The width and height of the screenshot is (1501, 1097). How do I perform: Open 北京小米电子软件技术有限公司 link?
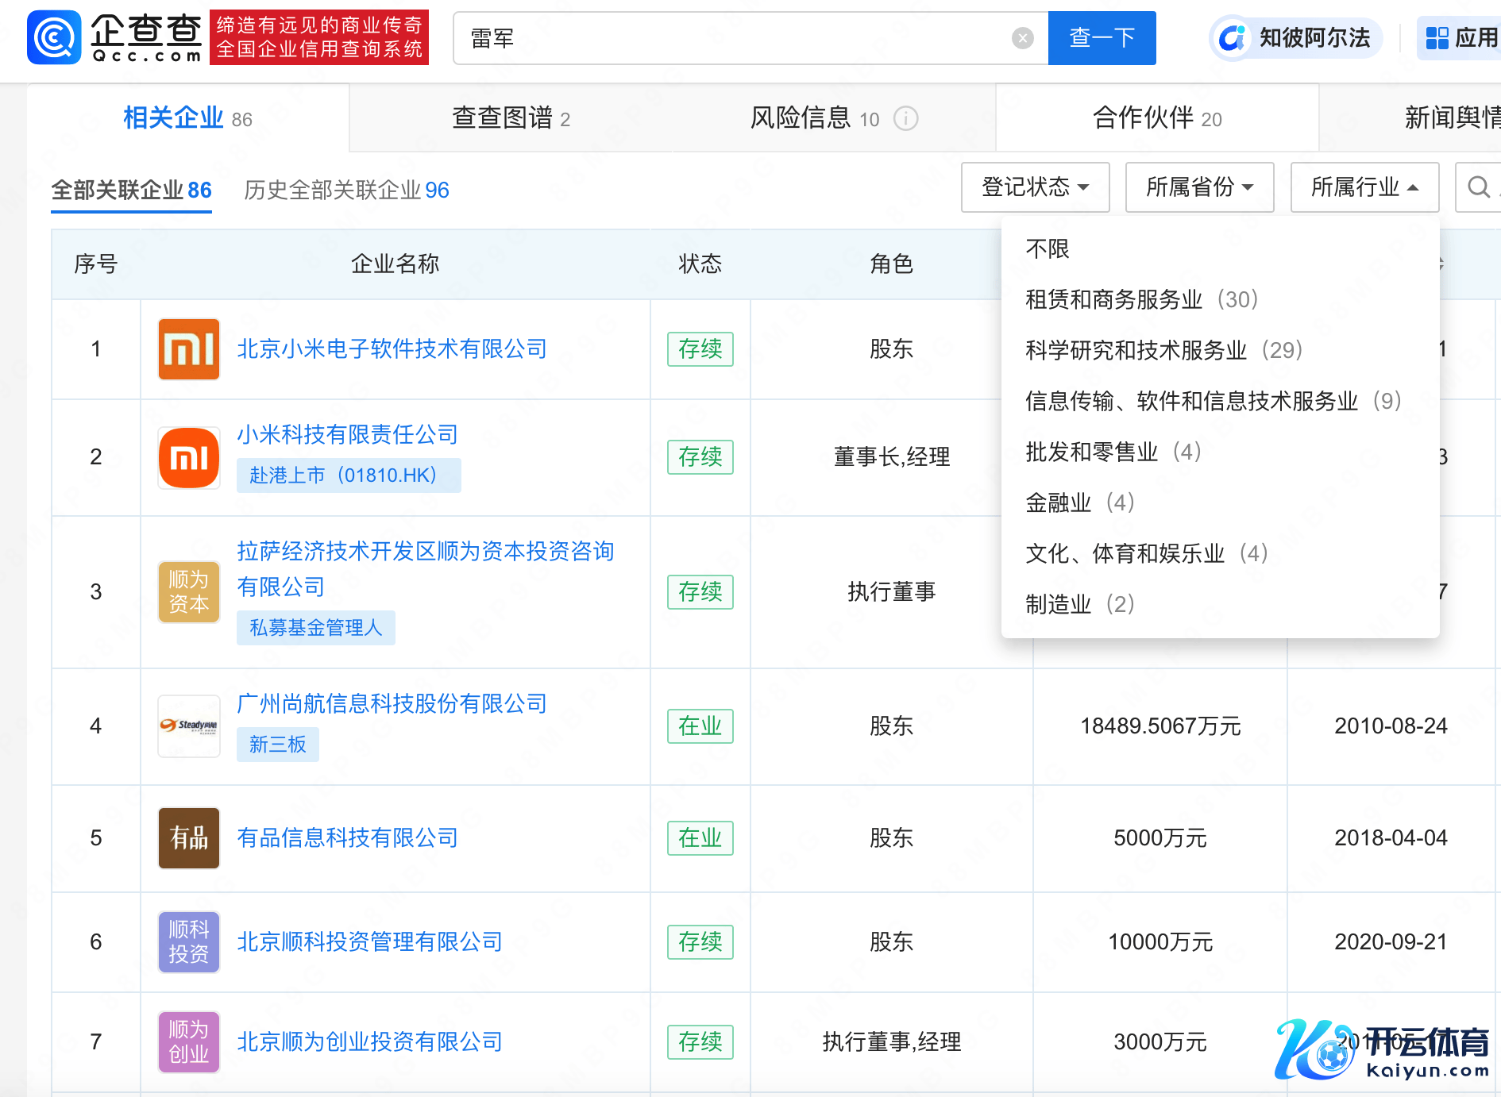click(x=392, y=349)
